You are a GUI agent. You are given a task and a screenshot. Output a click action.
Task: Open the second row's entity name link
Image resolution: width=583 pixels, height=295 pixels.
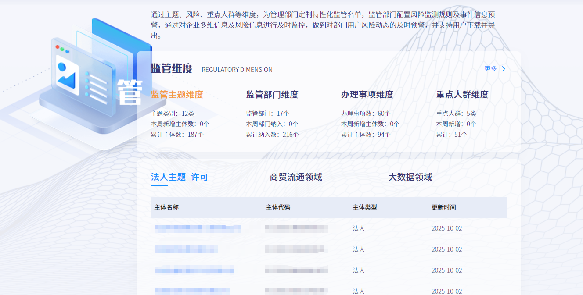click(186, 249)
